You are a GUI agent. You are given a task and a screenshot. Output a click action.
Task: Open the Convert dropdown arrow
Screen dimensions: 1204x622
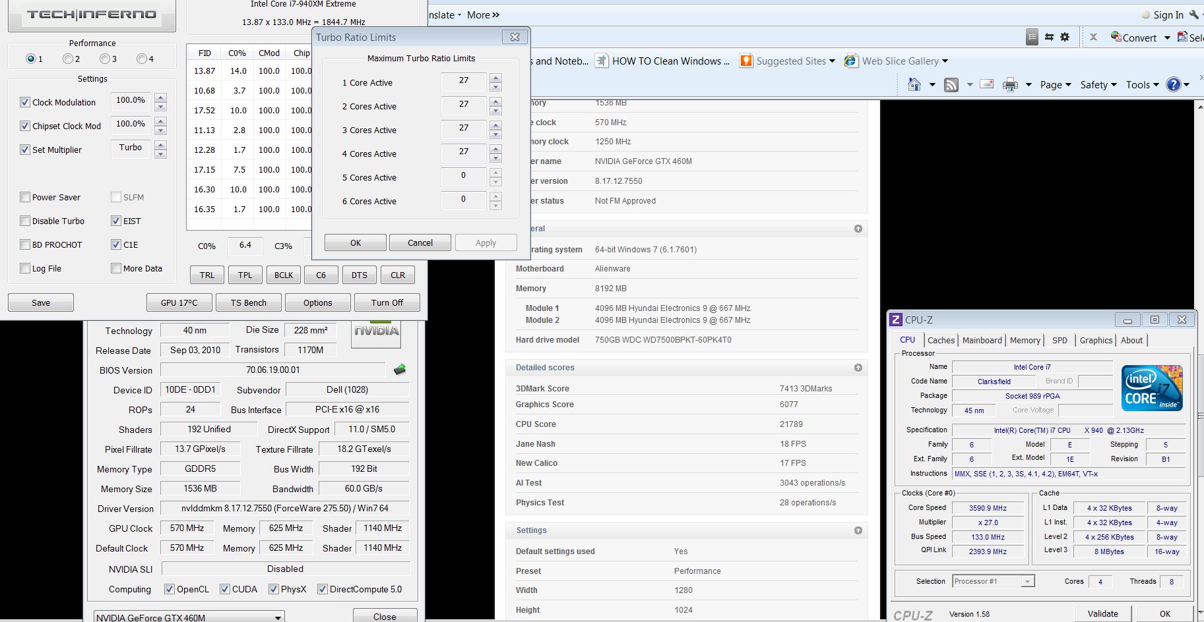(x=1167, y=38)
